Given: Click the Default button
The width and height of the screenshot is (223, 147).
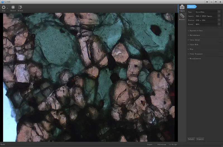Looking at the screenshot, I should click(191, 139).
